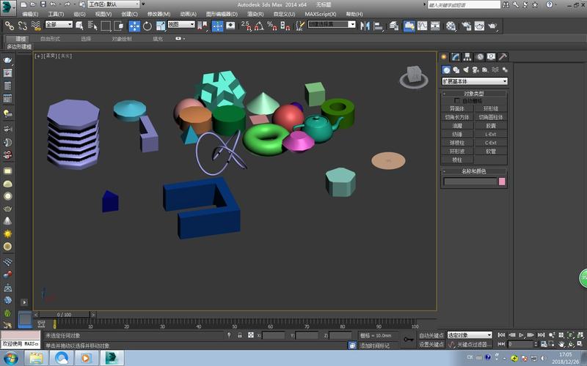Open the Curve Editor icon

pyautogui.click(x=423, y=26)
